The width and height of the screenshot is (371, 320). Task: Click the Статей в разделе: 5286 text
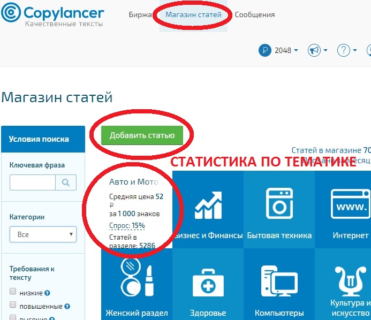click(132, 241)
